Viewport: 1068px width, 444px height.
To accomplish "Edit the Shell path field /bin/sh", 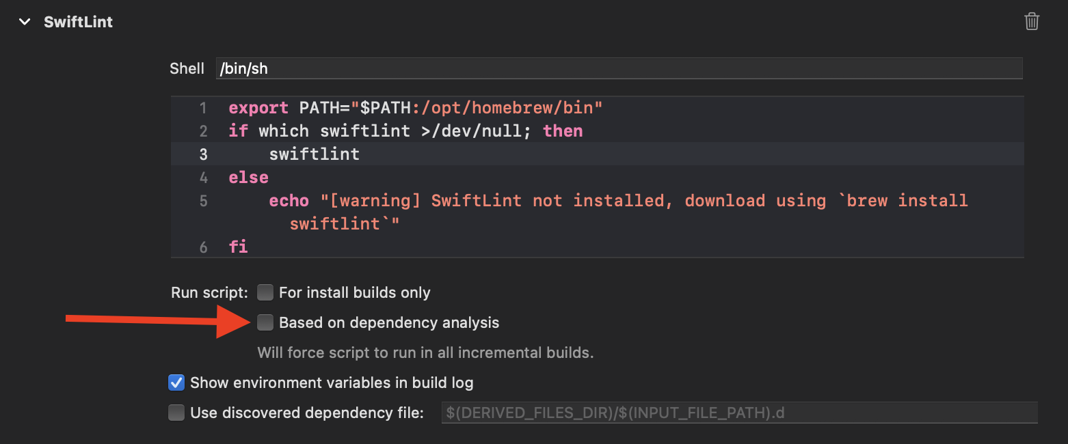I will 619,68.
